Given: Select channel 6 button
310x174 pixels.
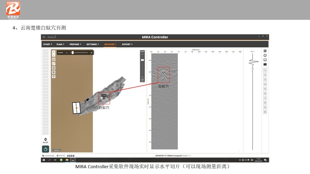Looking at the screenshot, I should tap(265, 93).
